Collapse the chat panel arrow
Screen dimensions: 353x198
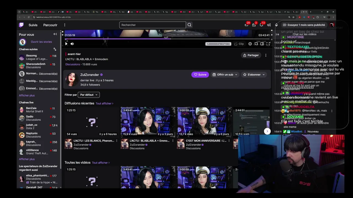pos(277,34)
